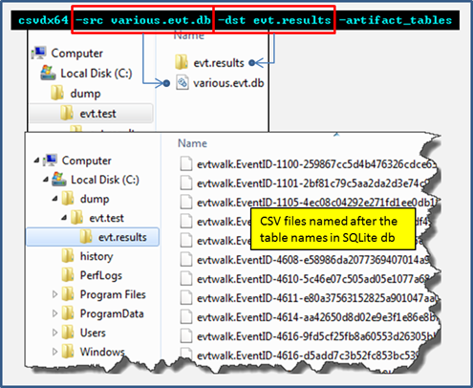
Task: Collapse the Local Disk (C:) node in the lower tree
Action: pos(46,180)
